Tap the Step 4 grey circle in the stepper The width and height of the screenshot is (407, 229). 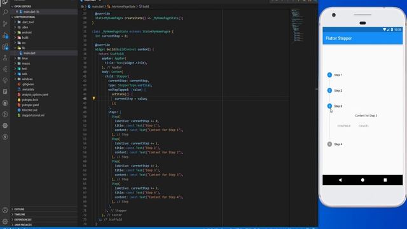(329, 144)
